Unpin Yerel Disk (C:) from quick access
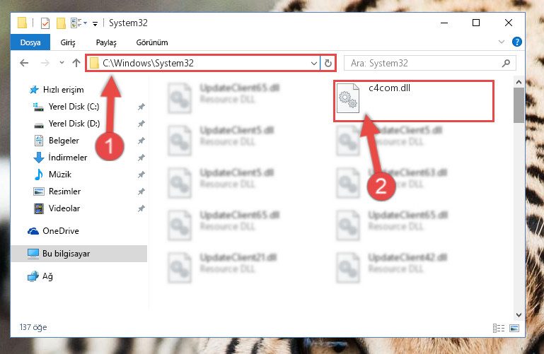Screen dimensions: 544x354 141,107
